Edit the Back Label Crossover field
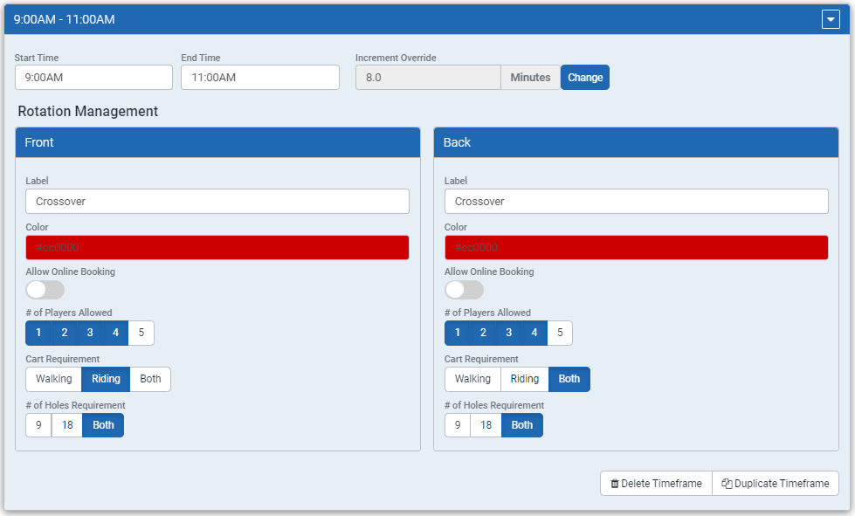Image resolution: width=855 pixels, height=516 pixels. pos(637,201)
